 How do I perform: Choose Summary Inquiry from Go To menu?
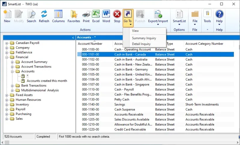144,38
